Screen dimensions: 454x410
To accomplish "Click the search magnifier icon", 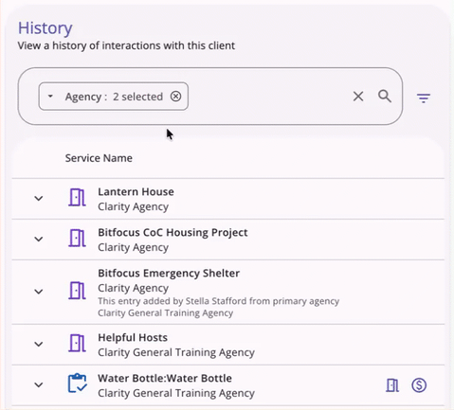I will [x=385, y=97].
